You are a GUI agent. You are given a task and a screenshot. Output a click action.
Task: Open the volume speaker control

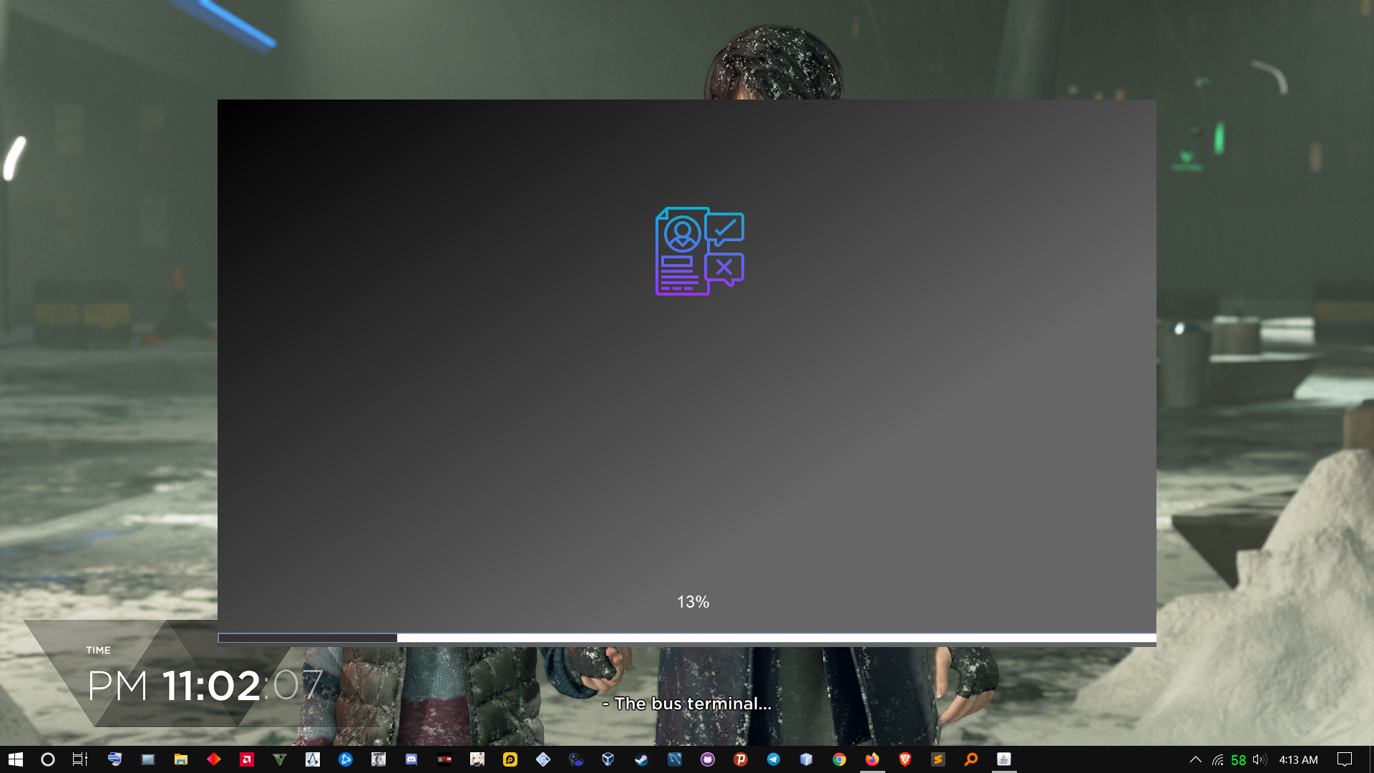click(1259, 759)
